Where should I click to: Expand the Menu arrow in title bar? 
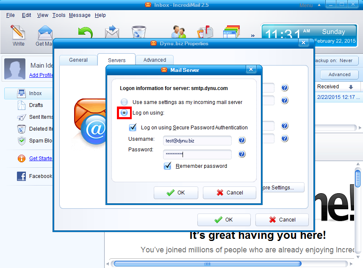319,5
